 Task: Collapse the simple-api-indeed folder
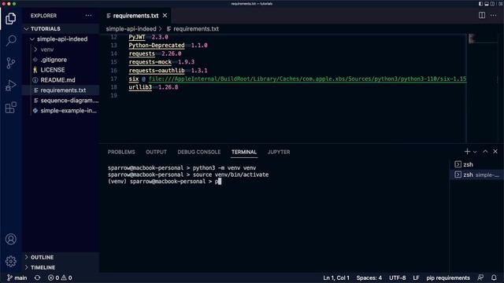point(61,39)
